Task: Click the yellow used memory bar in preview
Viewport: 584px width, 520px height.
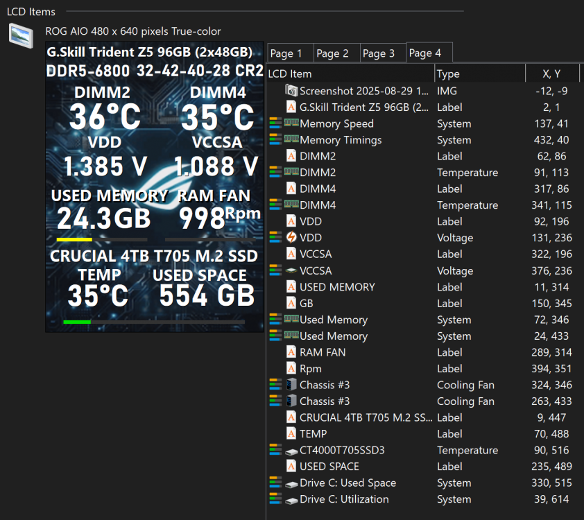Action: pos(74,240)
